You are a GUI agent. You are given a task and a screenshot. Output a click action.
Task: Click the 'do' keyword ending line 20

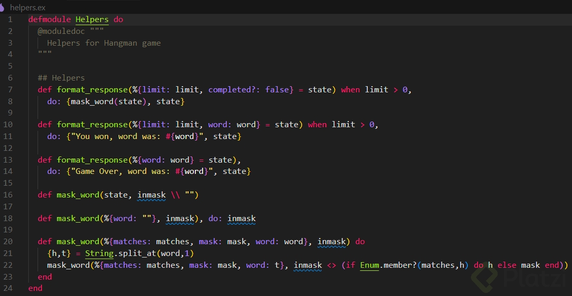click(x=360, y=242)
